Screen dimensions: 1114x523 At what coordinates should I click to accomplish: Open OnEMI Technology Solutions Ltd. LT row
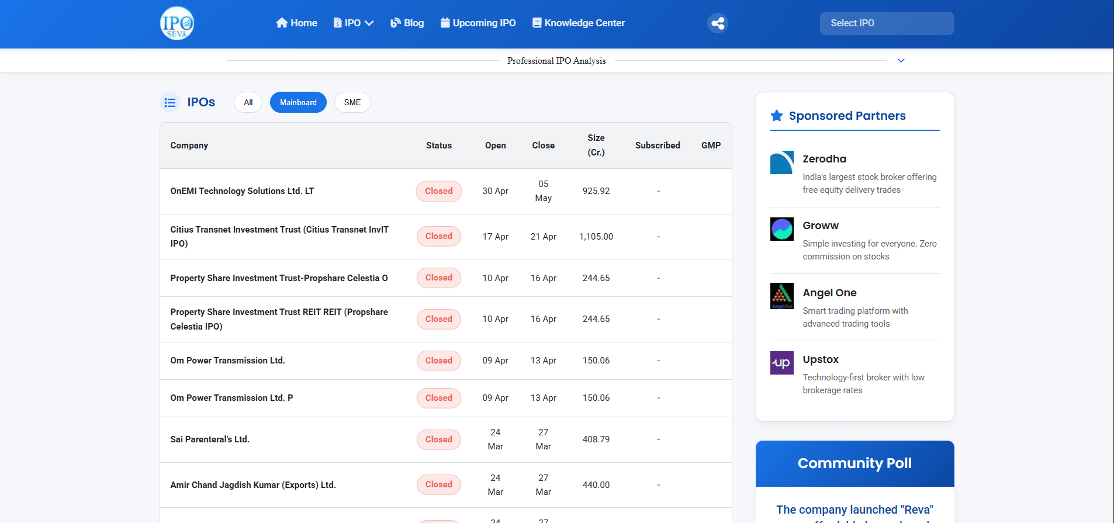446,191
